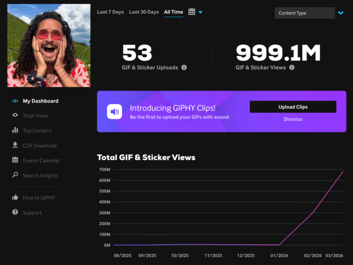Open Top Content section
The height and width of the screenshot is (265, 353).
[x=37, y=131]
